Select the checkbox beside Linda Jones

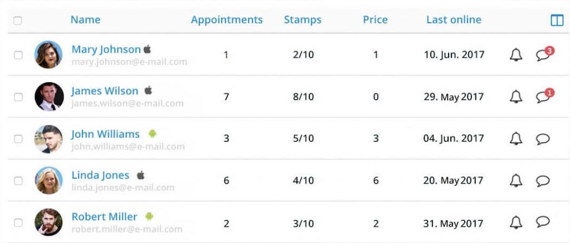click(18, 181)
